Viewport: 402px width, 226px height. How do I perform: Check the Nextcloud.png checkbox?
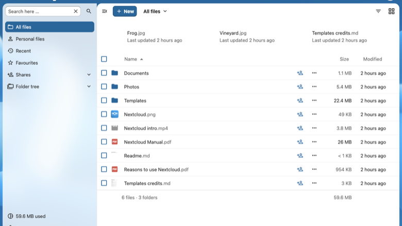(x=104, y=114)
